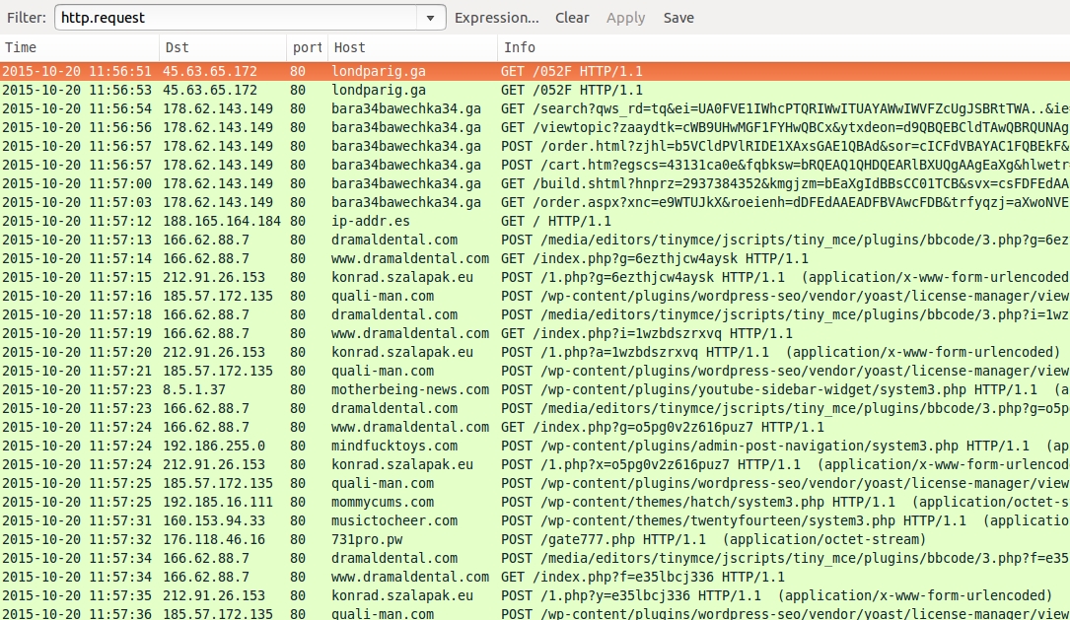Screen dimensions: 1070x620
Task: Open the Expression... filter builder
Action: click(x=496, y=18)
